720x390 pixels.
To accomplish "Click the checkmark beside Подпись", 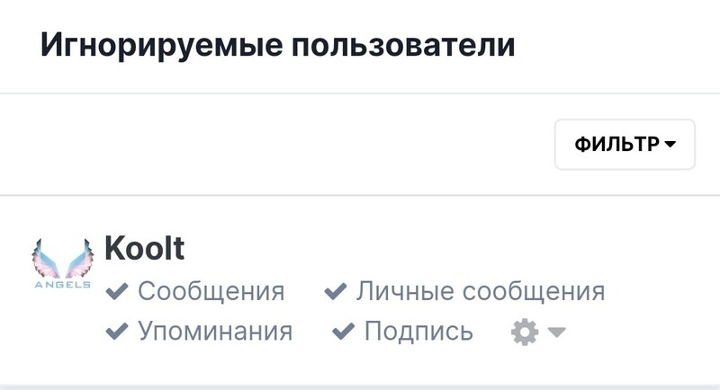I will tap(343, 331).
